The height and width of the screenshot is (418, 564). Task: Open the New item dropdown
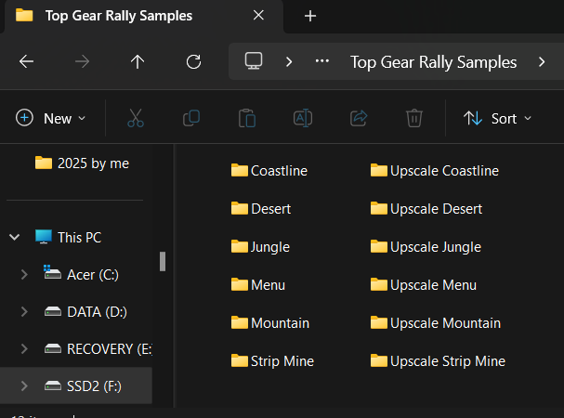click(x=51, y=118)
